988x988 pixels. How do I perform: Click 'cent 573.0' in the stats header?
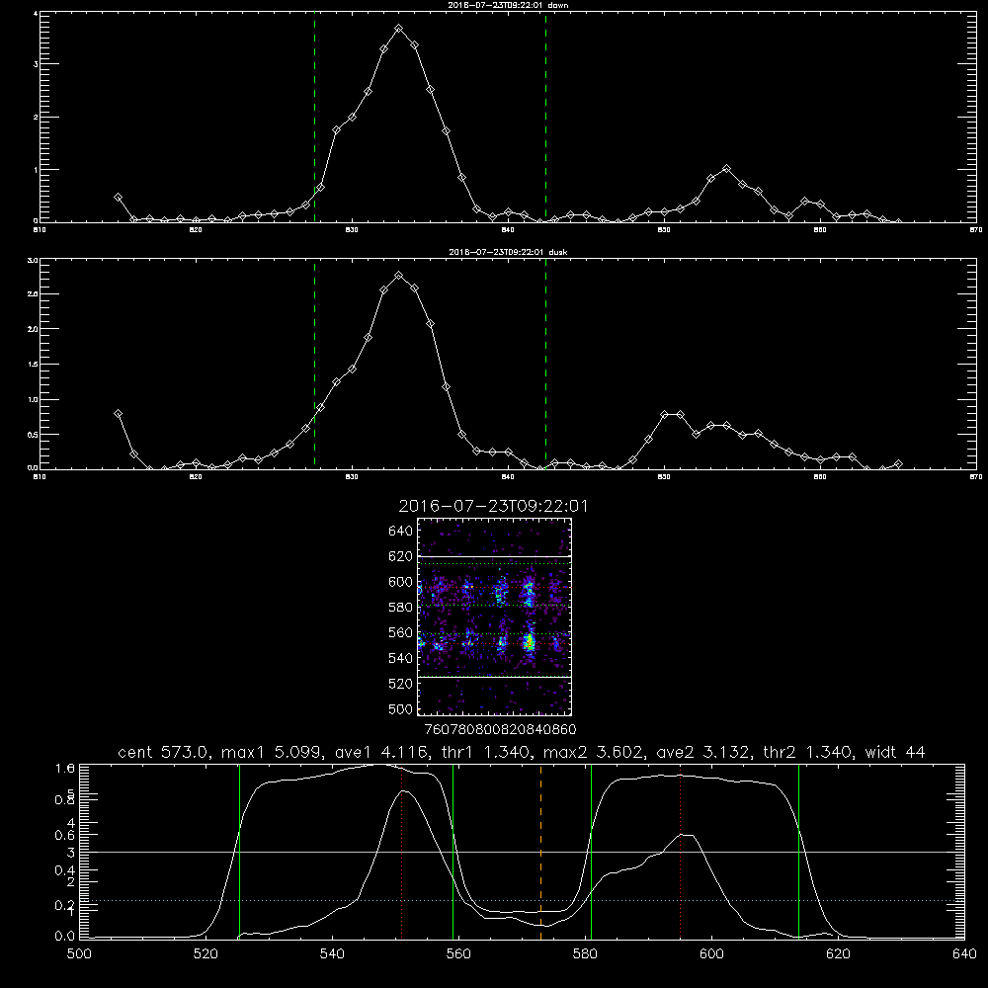pyautogui.click(x=164, y=752)
